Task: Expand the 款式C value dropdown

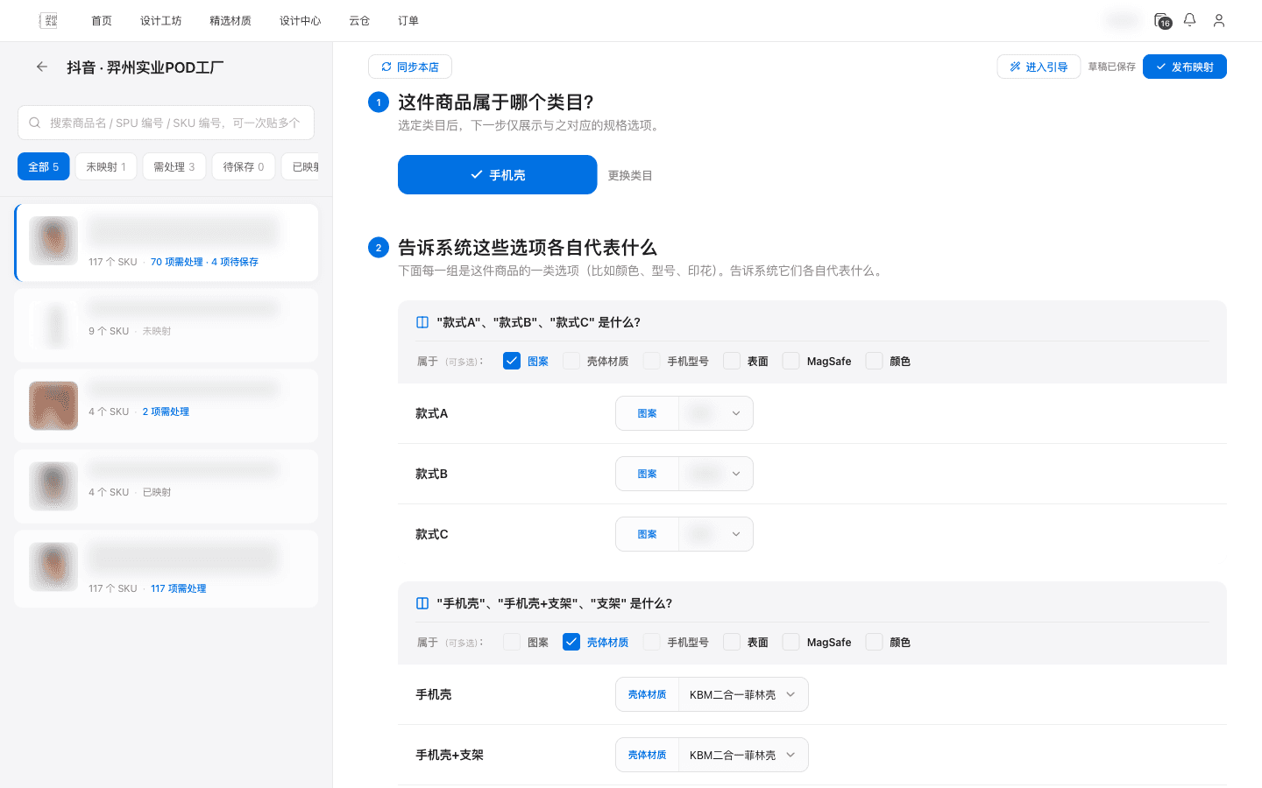Action: tap(716, 534)
